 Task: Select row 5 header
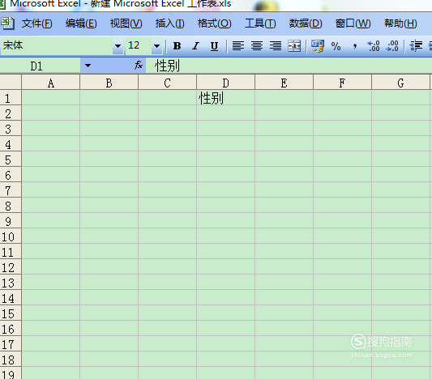[11, 160]
